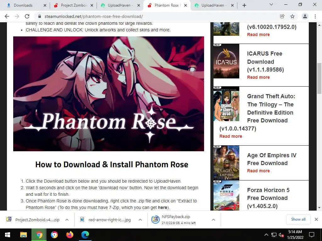The height and width of the screenshot is (241, 322).
Task: Click the page vertical scrollbar thumb
Action: pos(319,78)
